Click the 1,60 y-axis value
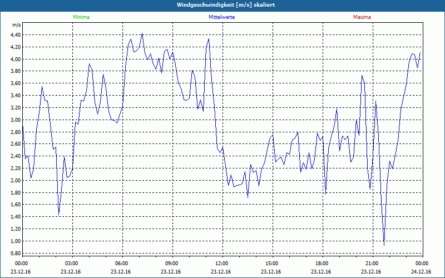445x278 pixels. (x=16, y=205)
